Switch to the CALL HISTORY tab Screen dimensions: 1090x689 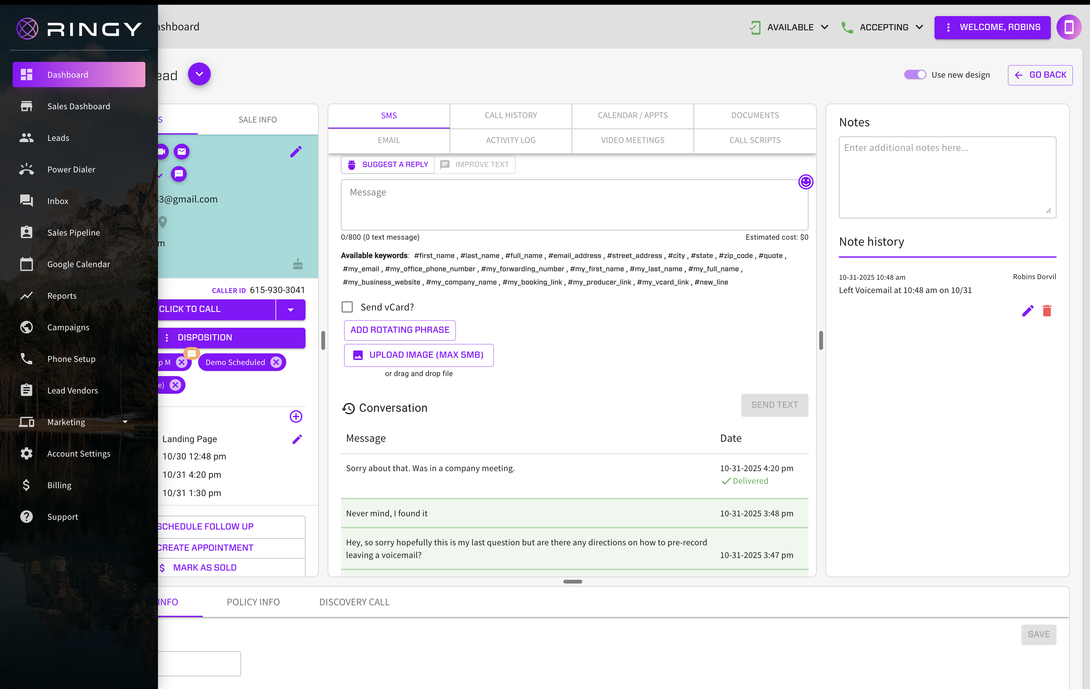point(511,115)
